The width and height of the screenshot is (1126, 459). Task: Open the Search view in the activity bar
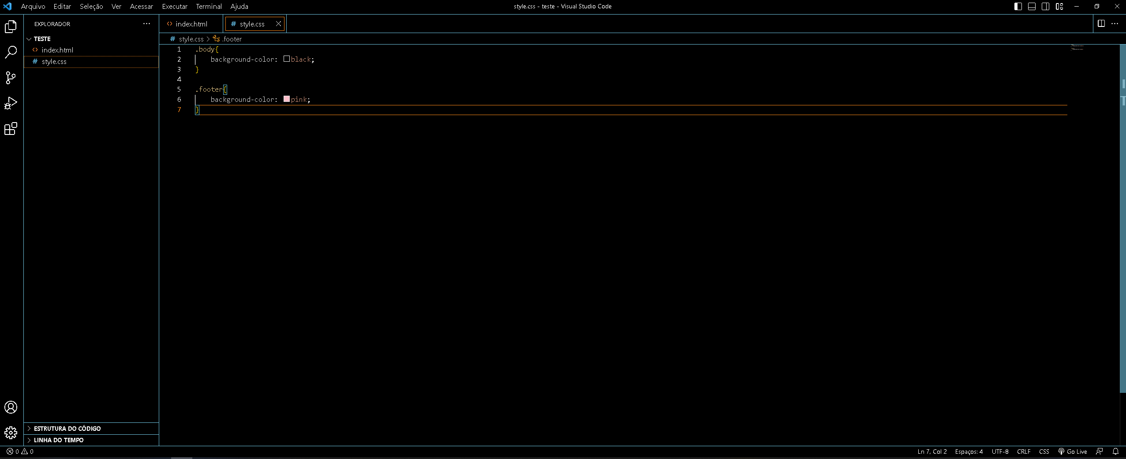[11, 52]
